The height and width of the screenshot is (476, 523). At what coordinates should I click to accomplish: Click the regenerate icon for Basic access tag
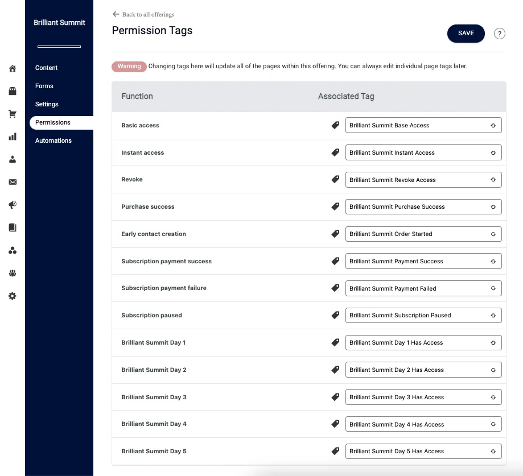click(x=493, y=125)
